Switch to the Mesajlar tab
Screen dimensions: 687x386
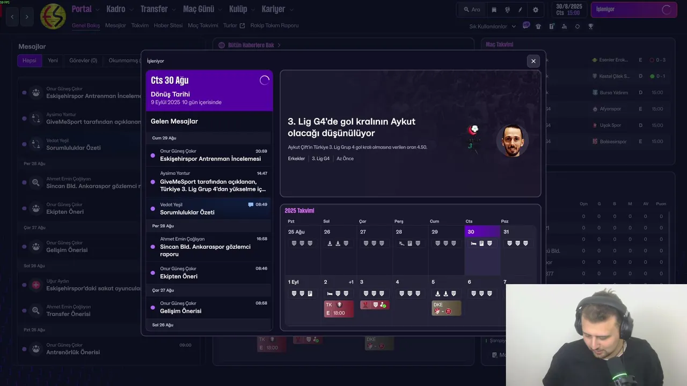click(x=115, y=25)
